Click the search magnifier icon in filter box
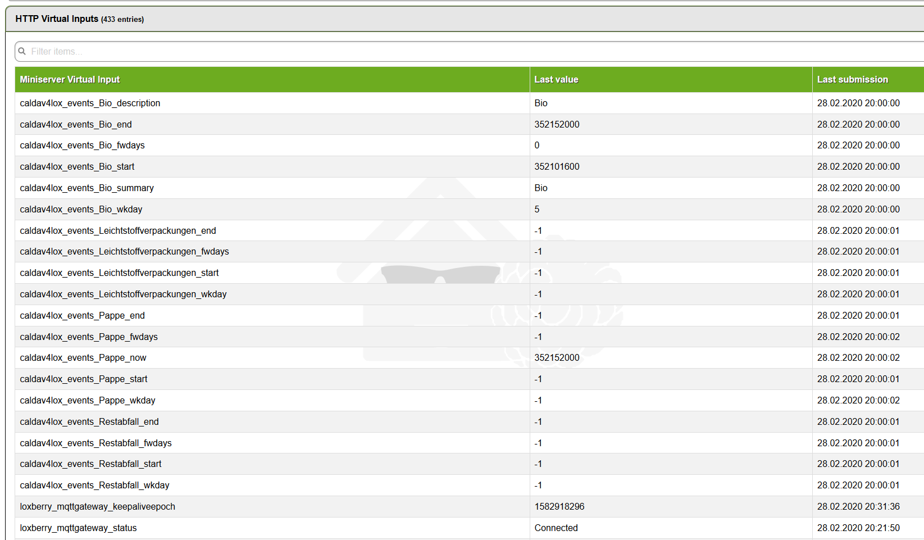Viewport: 924px width, 540px height. [22, 51]
